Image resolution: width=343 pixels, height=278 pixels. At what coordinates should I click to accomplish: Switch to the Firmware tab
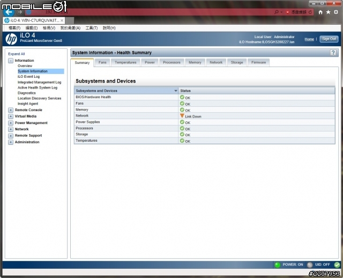258,62
